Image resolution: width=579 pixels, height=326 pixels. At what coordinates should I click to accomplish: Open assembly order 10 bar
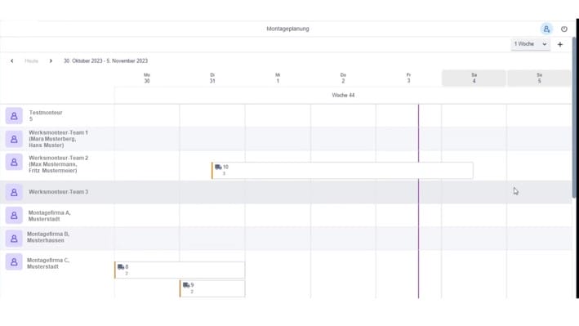(x=342, y=171)
